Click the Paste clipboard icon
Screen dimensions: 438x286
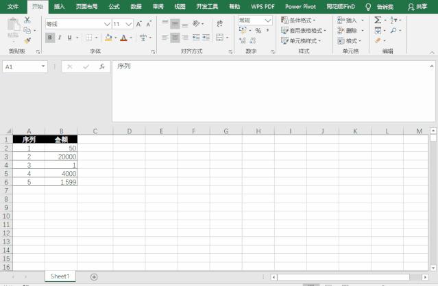[x=13, y=25]
